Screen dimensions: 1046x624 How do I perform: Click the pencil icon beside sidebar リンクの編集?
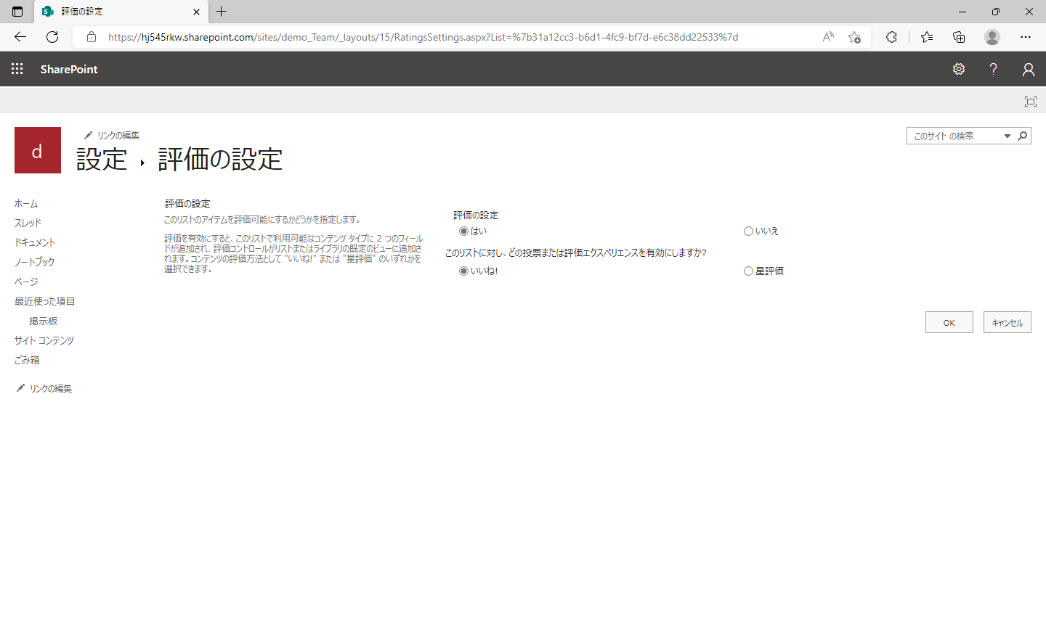coord(20,388)
